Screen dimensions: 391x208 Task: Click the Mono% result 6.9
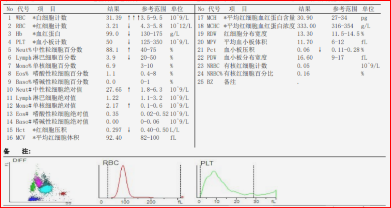[111, 66]
